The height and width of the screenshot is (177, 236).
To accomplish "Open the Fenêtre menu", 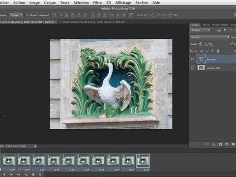I will click(x=142, y=2).
